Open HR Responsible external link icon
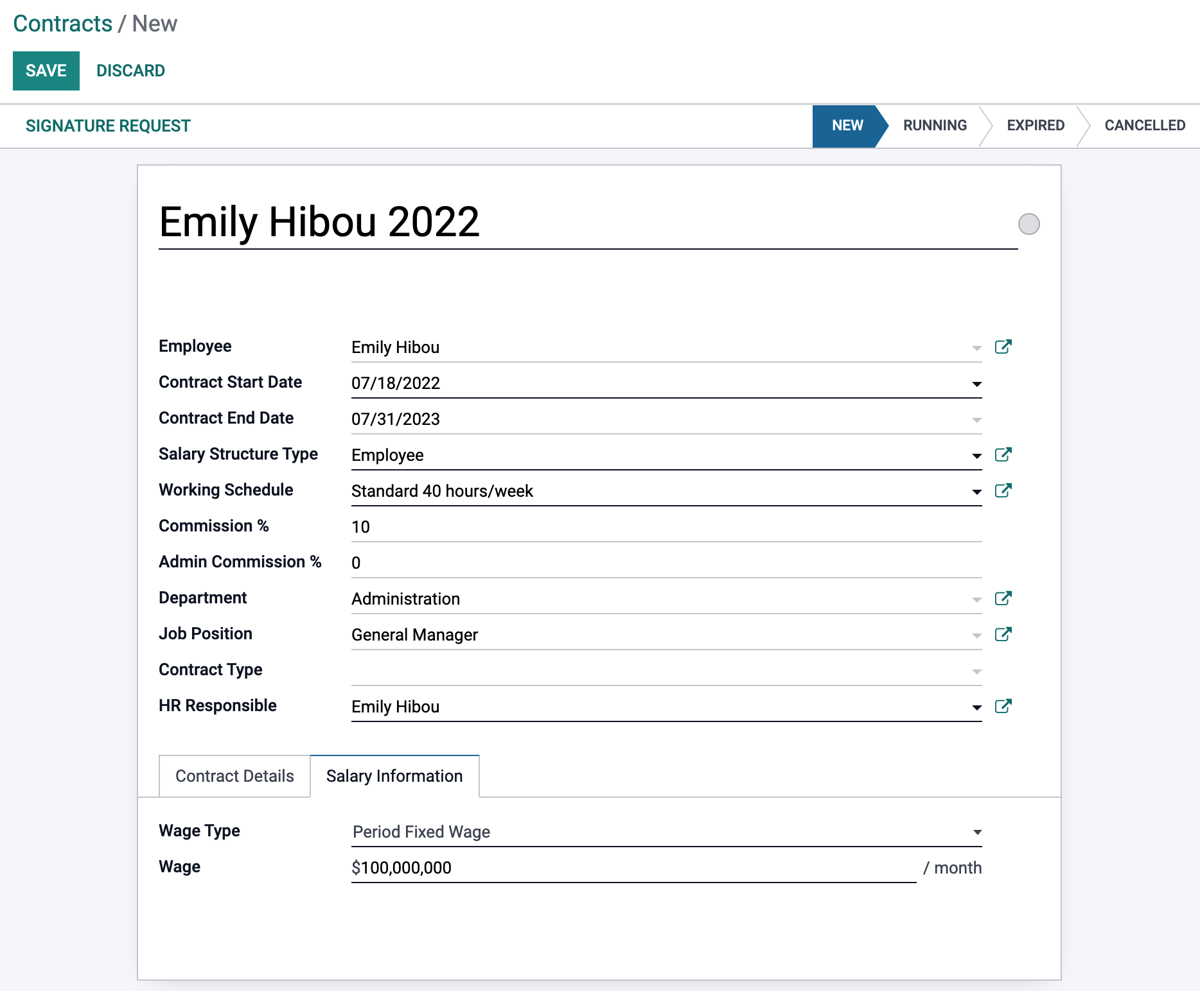 [1003, 707]
